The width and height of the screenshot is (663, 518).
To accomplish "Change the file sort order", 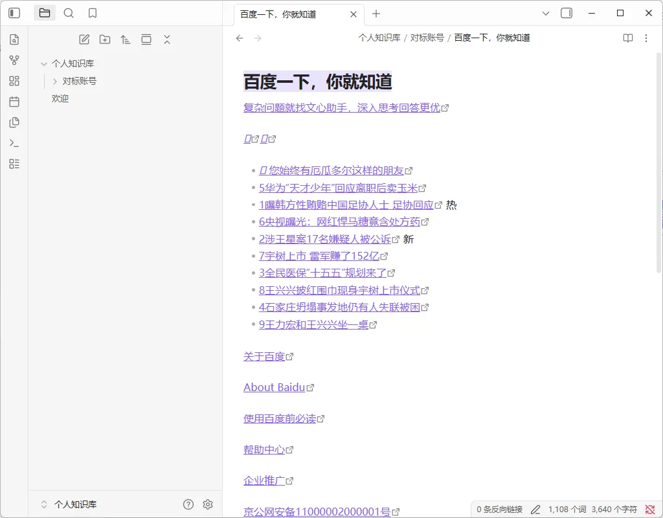I will (x=126, y=39).
